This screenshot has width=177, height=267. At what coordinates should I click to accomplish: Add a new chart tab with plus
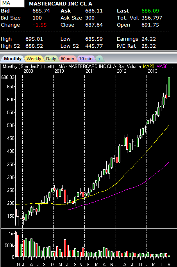[99, 59]
